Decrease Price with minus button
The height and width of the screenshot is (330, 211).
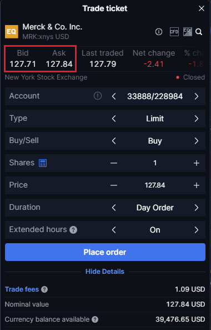pos(114,185)
